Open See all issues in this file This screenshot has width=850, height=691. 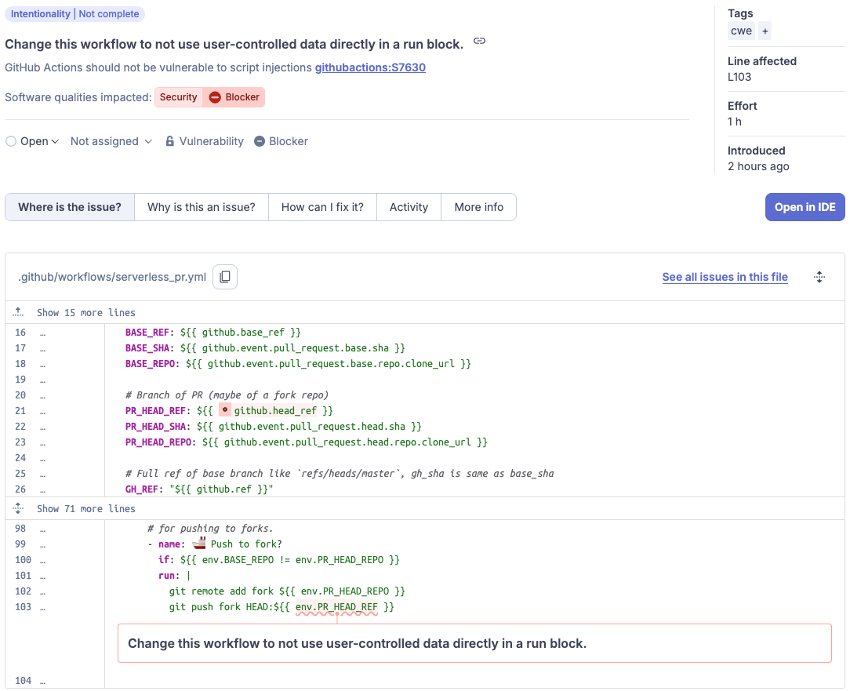(x=725, y=277)
